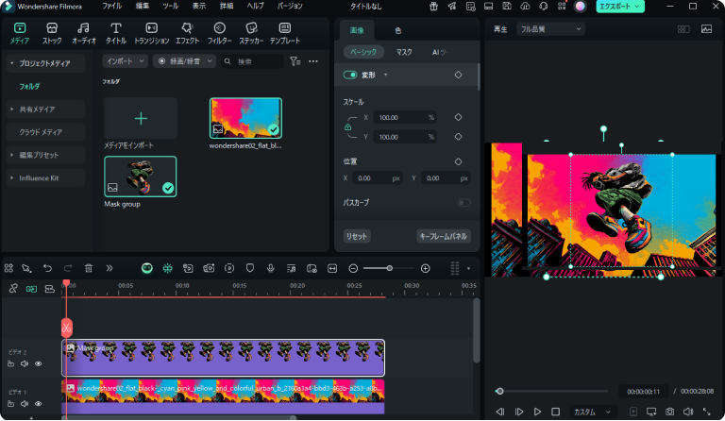Open the filter icon in media panel
The image size is (725, 421).
click(295, 61)
